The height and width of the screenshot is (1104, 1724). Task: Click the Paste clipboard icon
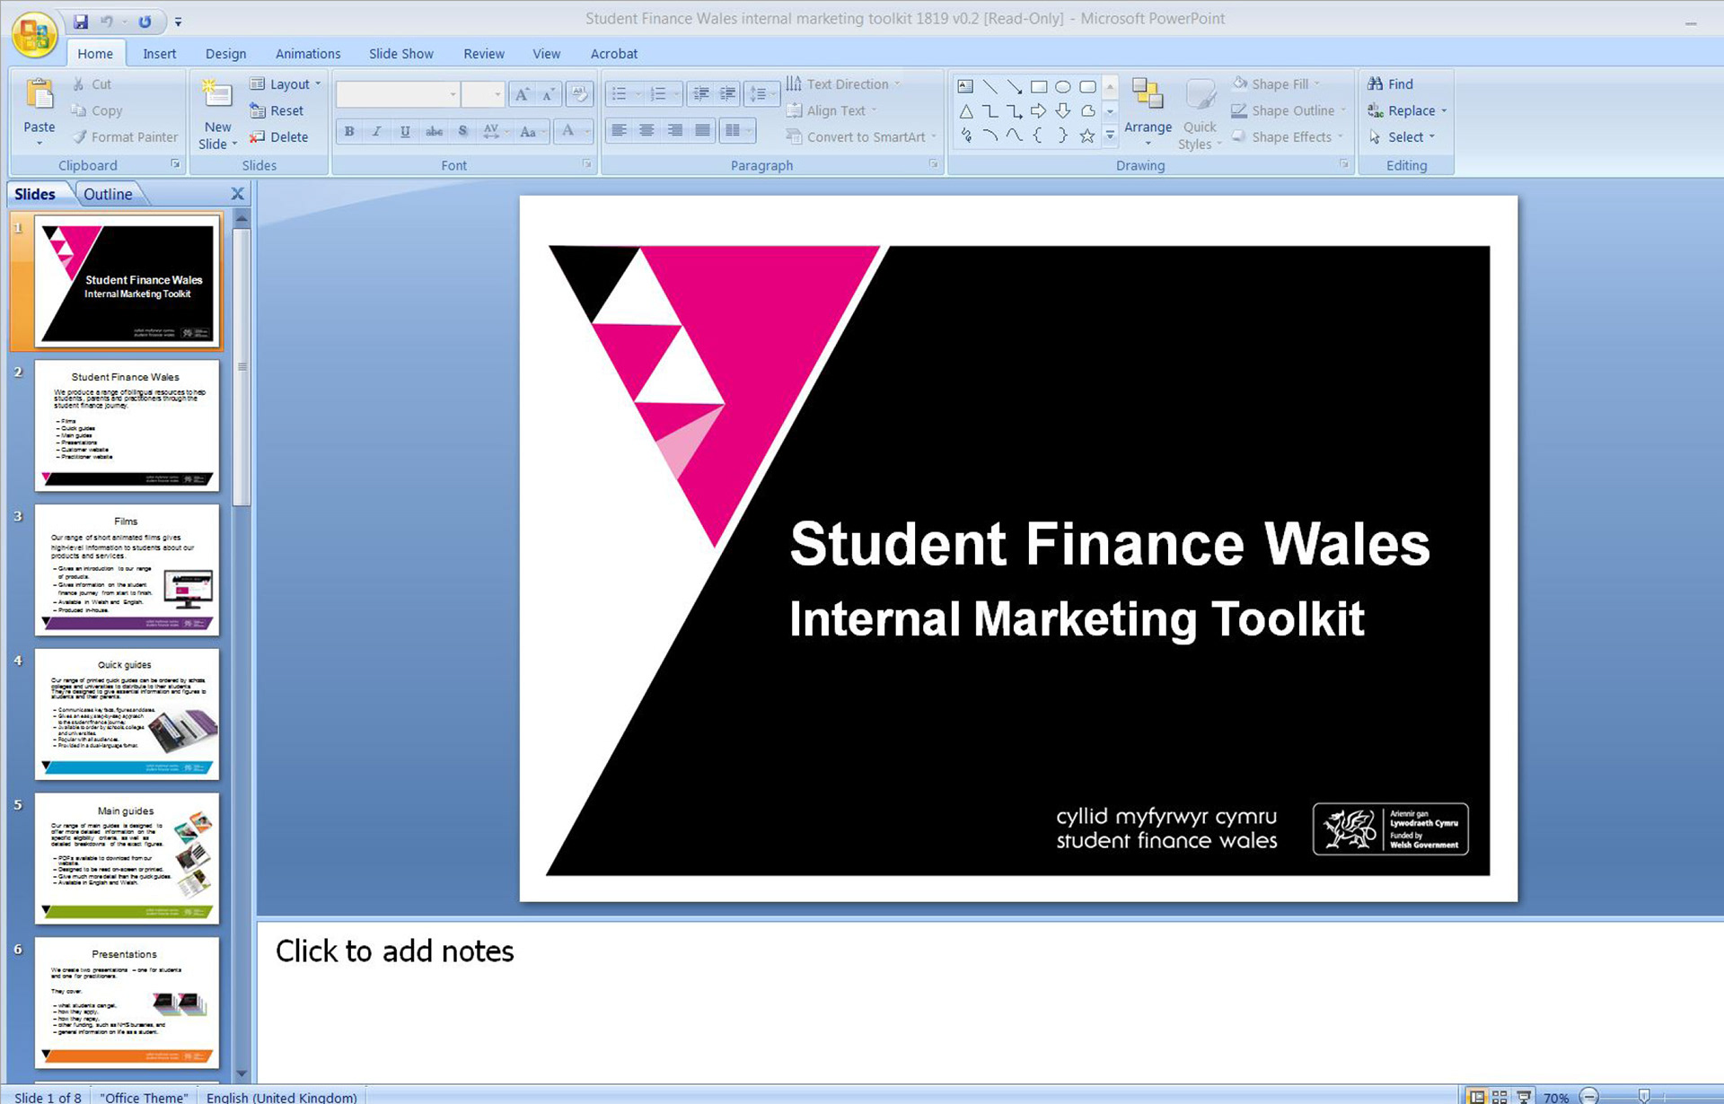(x=39, y=95)
